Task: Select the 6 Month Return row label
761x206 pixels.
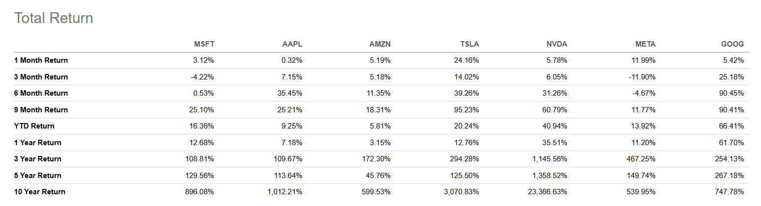Action: tap(41, 93)
